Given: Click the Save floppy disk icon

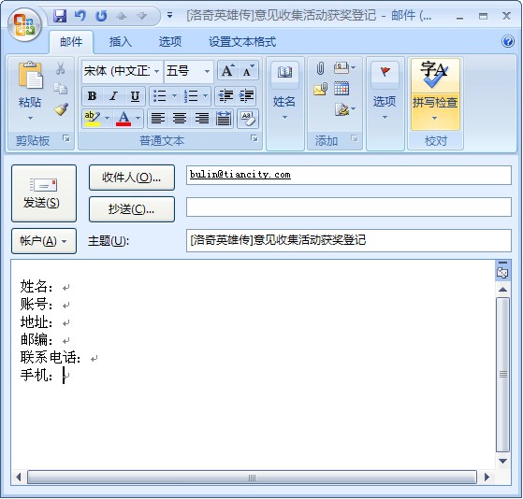Looking at the screenshot, I should 60,15.
